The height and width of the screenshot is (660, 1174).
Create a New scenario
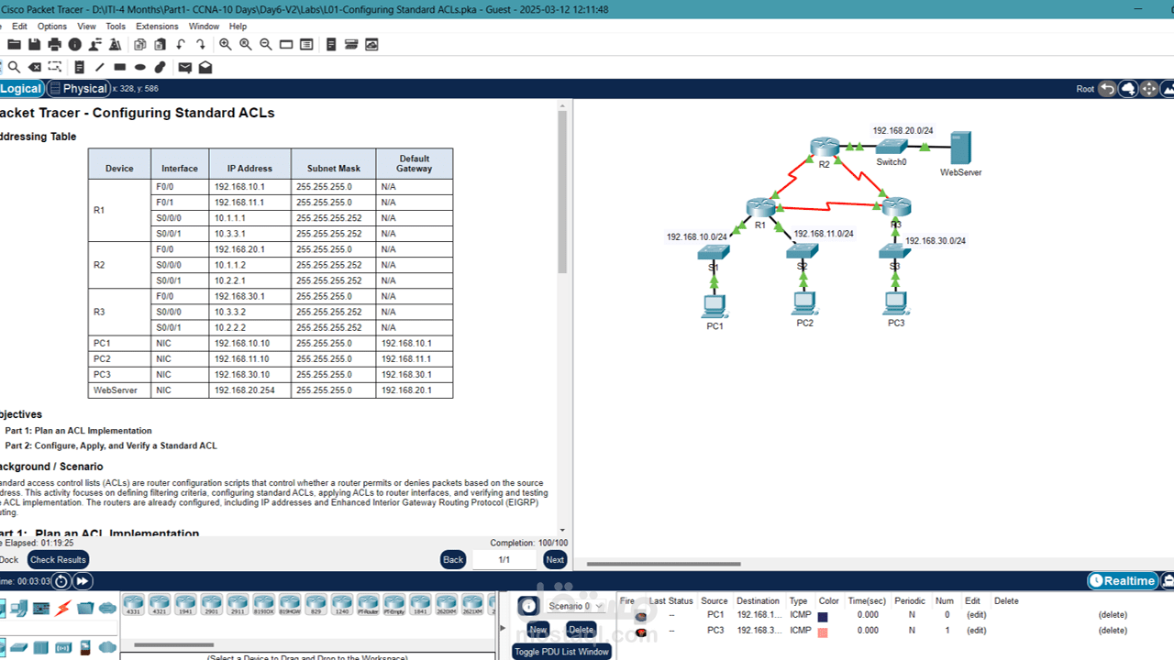tap(538, 630)
